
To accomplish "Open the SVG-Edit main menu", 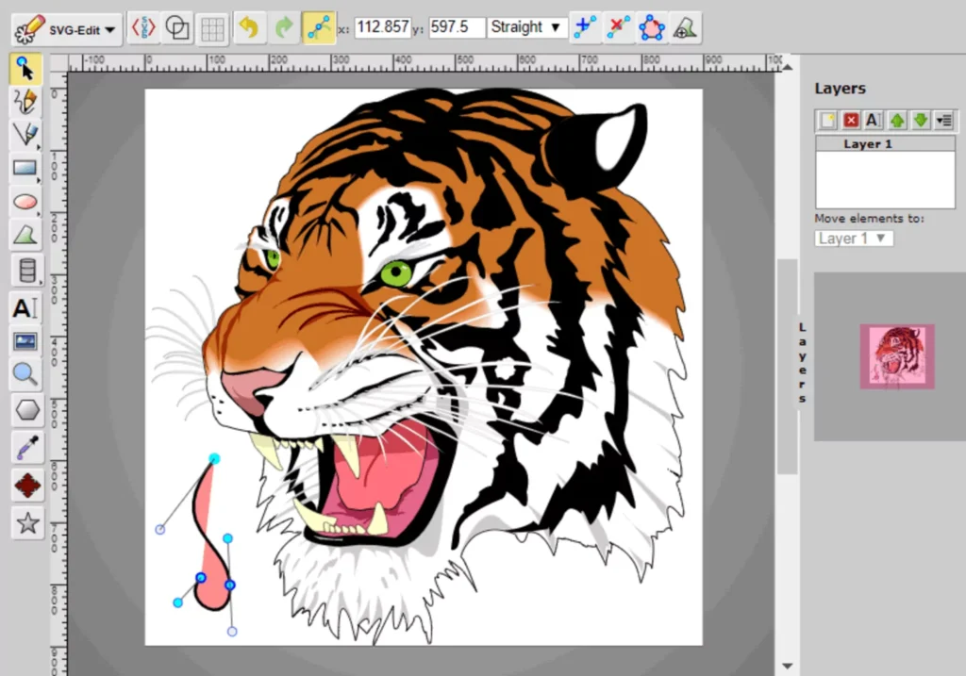I will point(64,27).
